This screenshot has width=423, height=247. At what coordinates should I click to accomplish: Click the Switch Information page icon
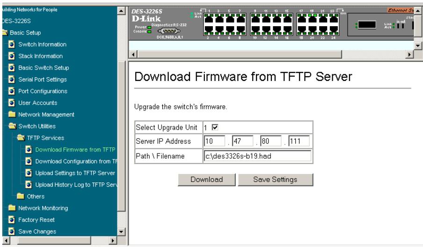click(12, 44)
